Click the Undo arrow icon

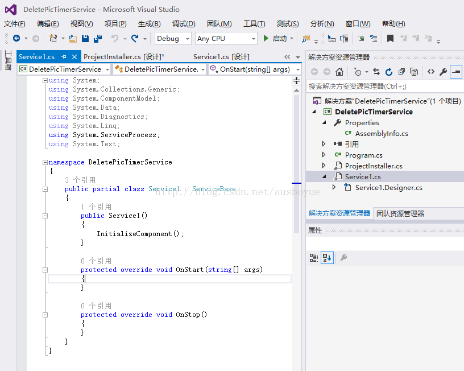(x=115, y=38)
